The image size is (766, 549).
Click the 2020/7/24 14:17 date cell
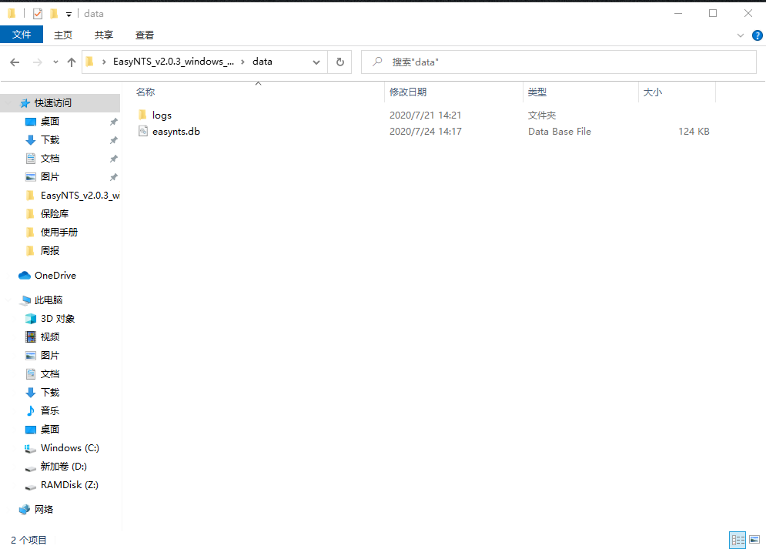[x=425, y=132]
